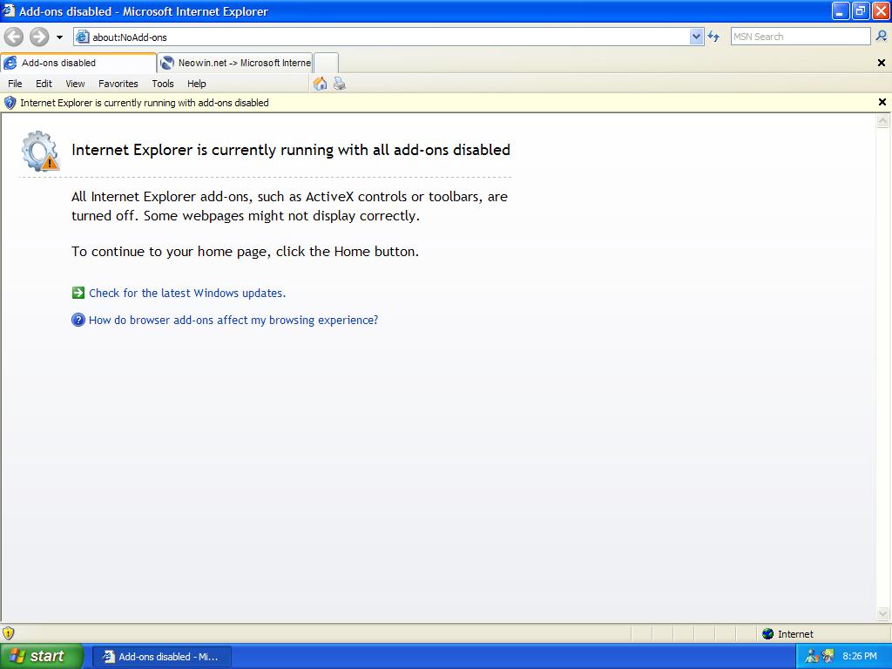892x669 pixels.
Task: Open the Favorites menu
Action: tap(118, 84)
